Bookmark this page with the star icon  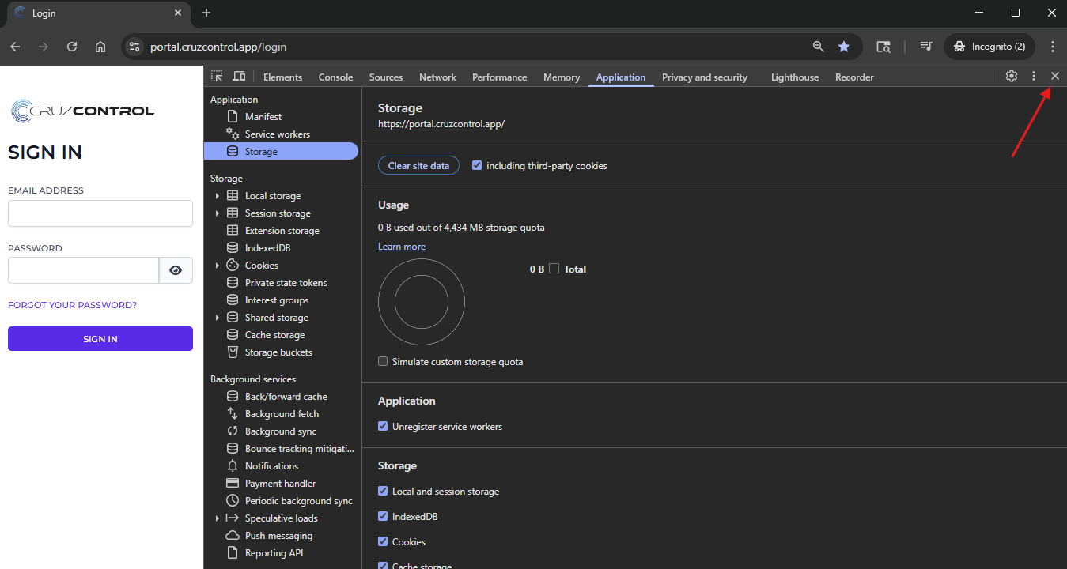[x=844, y=47]
